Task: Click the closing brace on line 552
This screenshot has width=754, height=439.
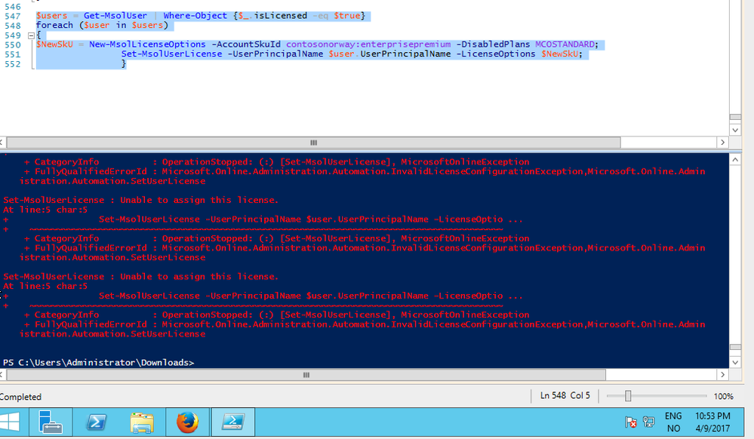Action: click(x=124, y=63)
